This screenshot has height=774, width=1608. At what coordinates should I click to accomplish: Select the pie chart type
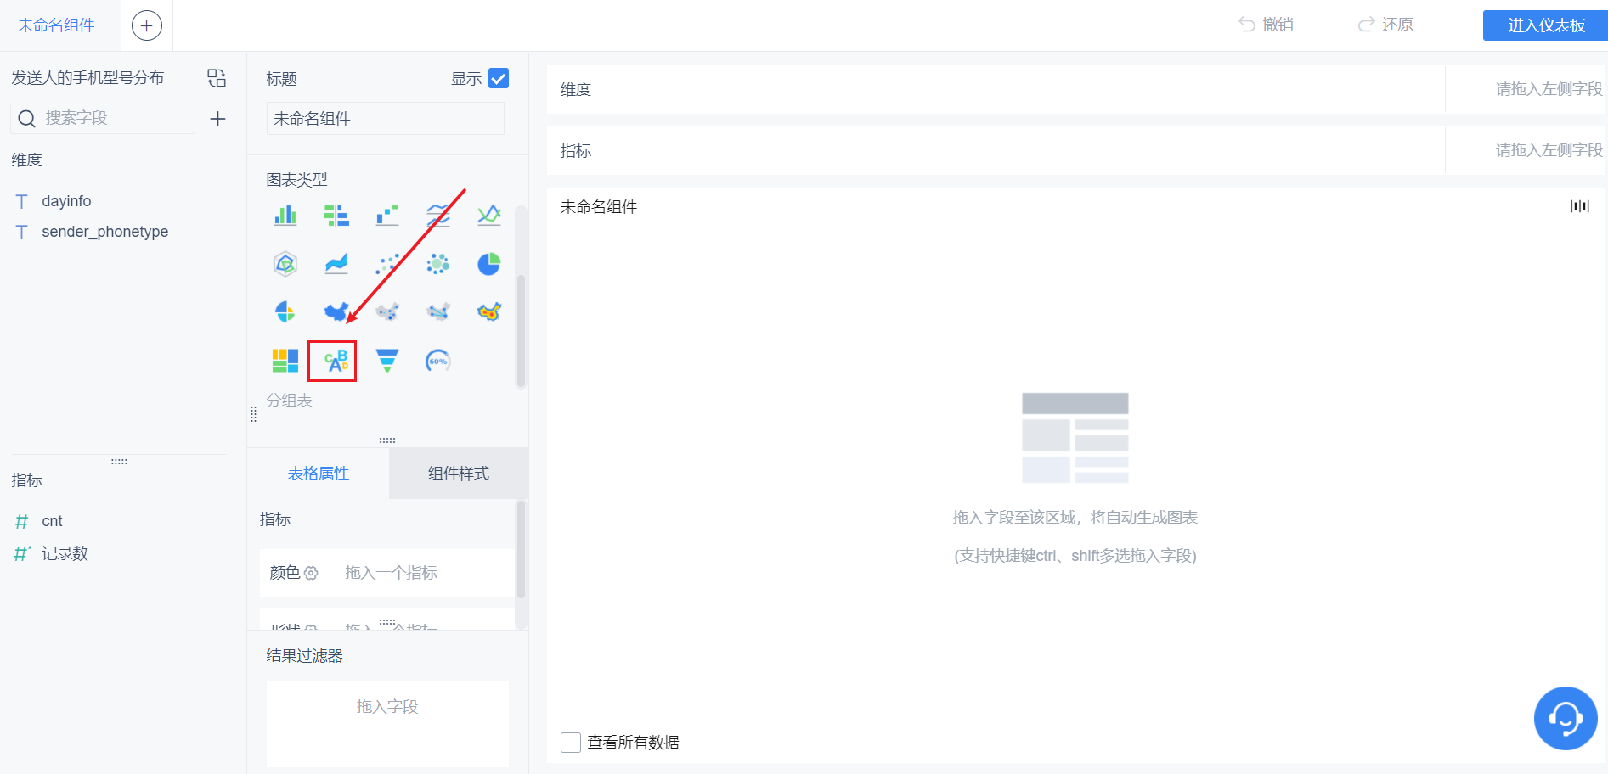488,263
